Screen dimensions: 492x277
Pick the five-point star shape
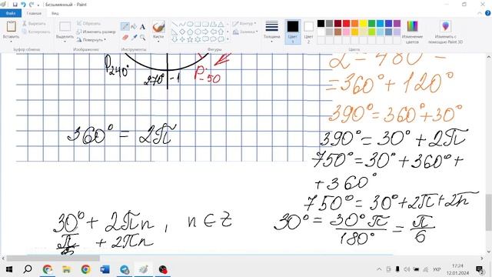190,39
